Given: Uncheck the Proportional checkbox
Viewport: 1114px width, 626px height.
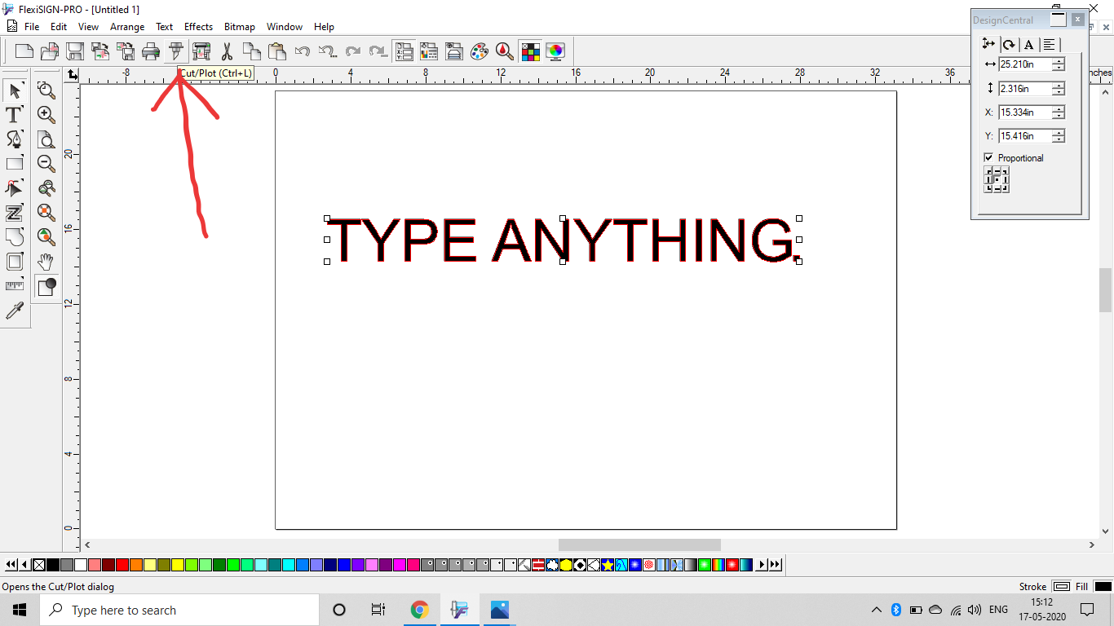Looking at the screenshot, I should 988,157.
